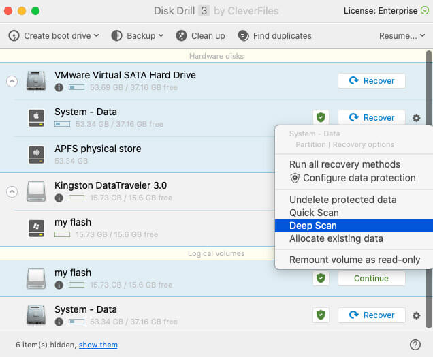The image size is (433, 357).
Task: Click the show them link
Action: pos(98,345)
